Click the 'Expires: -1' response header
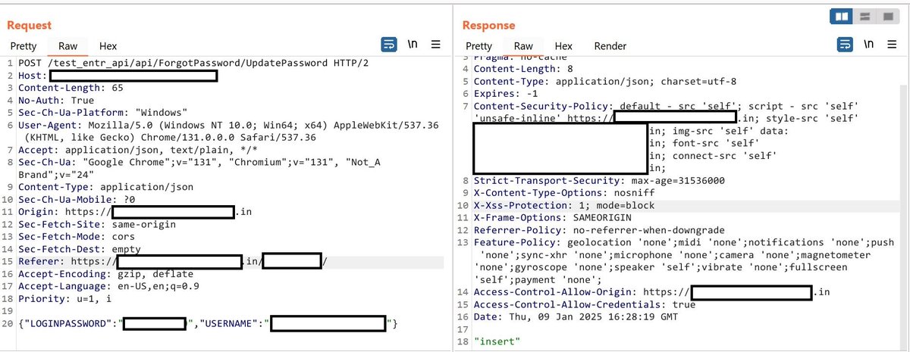The width and height of the screenshot is (910, 352). [x=505, y=93]
